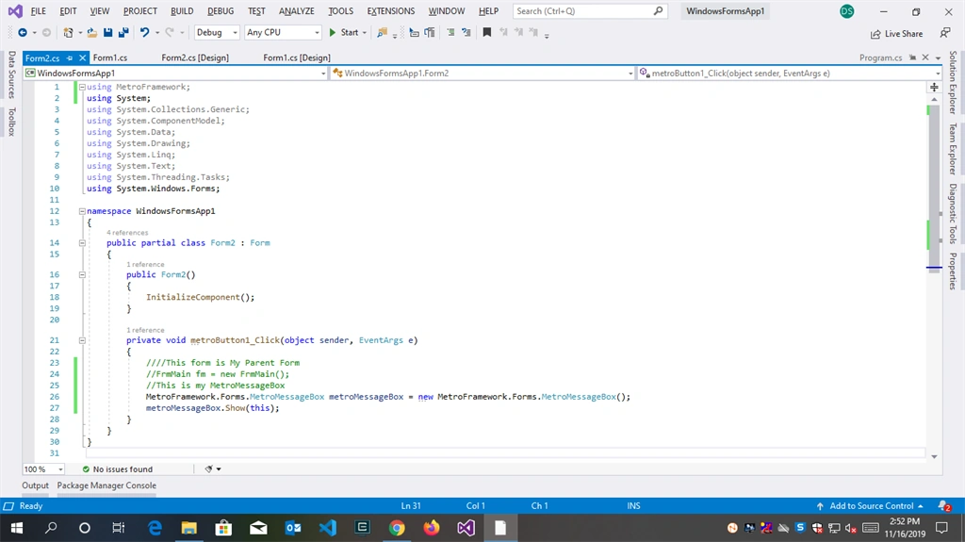Toggle the pin on the Form2.cs tab
965x542 pixels.
pos(70,57)
